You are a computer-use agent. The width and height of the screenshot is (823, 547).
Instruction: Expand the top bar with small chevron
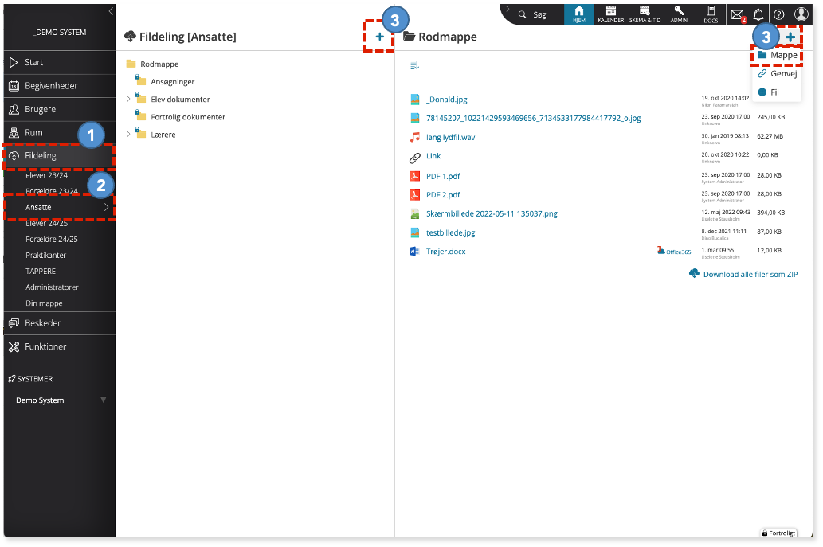click(x=508, y=9)
